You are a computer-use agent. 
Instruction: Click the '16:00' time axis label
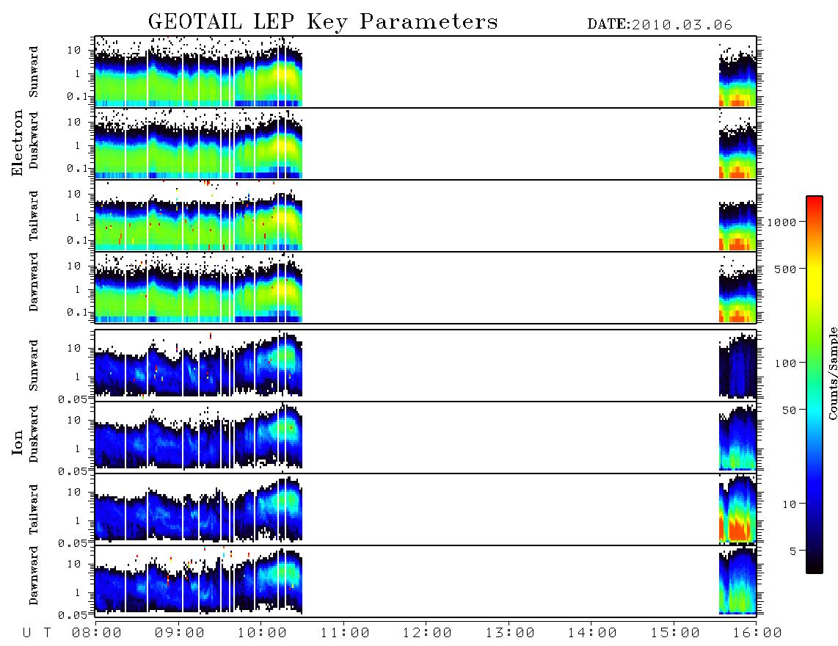coord(757,634)
